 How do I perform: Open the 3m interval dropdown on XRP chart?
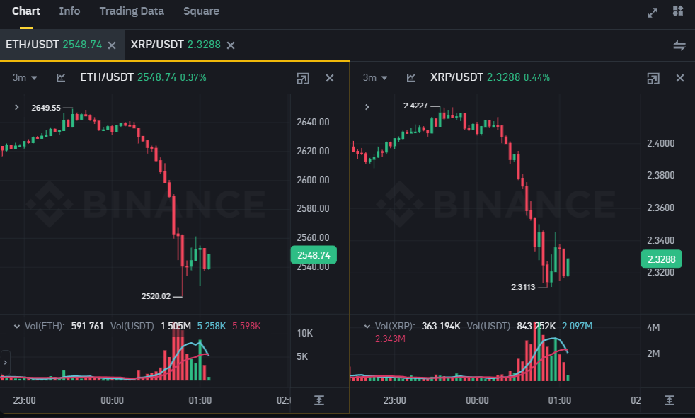[x=375, y=78]
